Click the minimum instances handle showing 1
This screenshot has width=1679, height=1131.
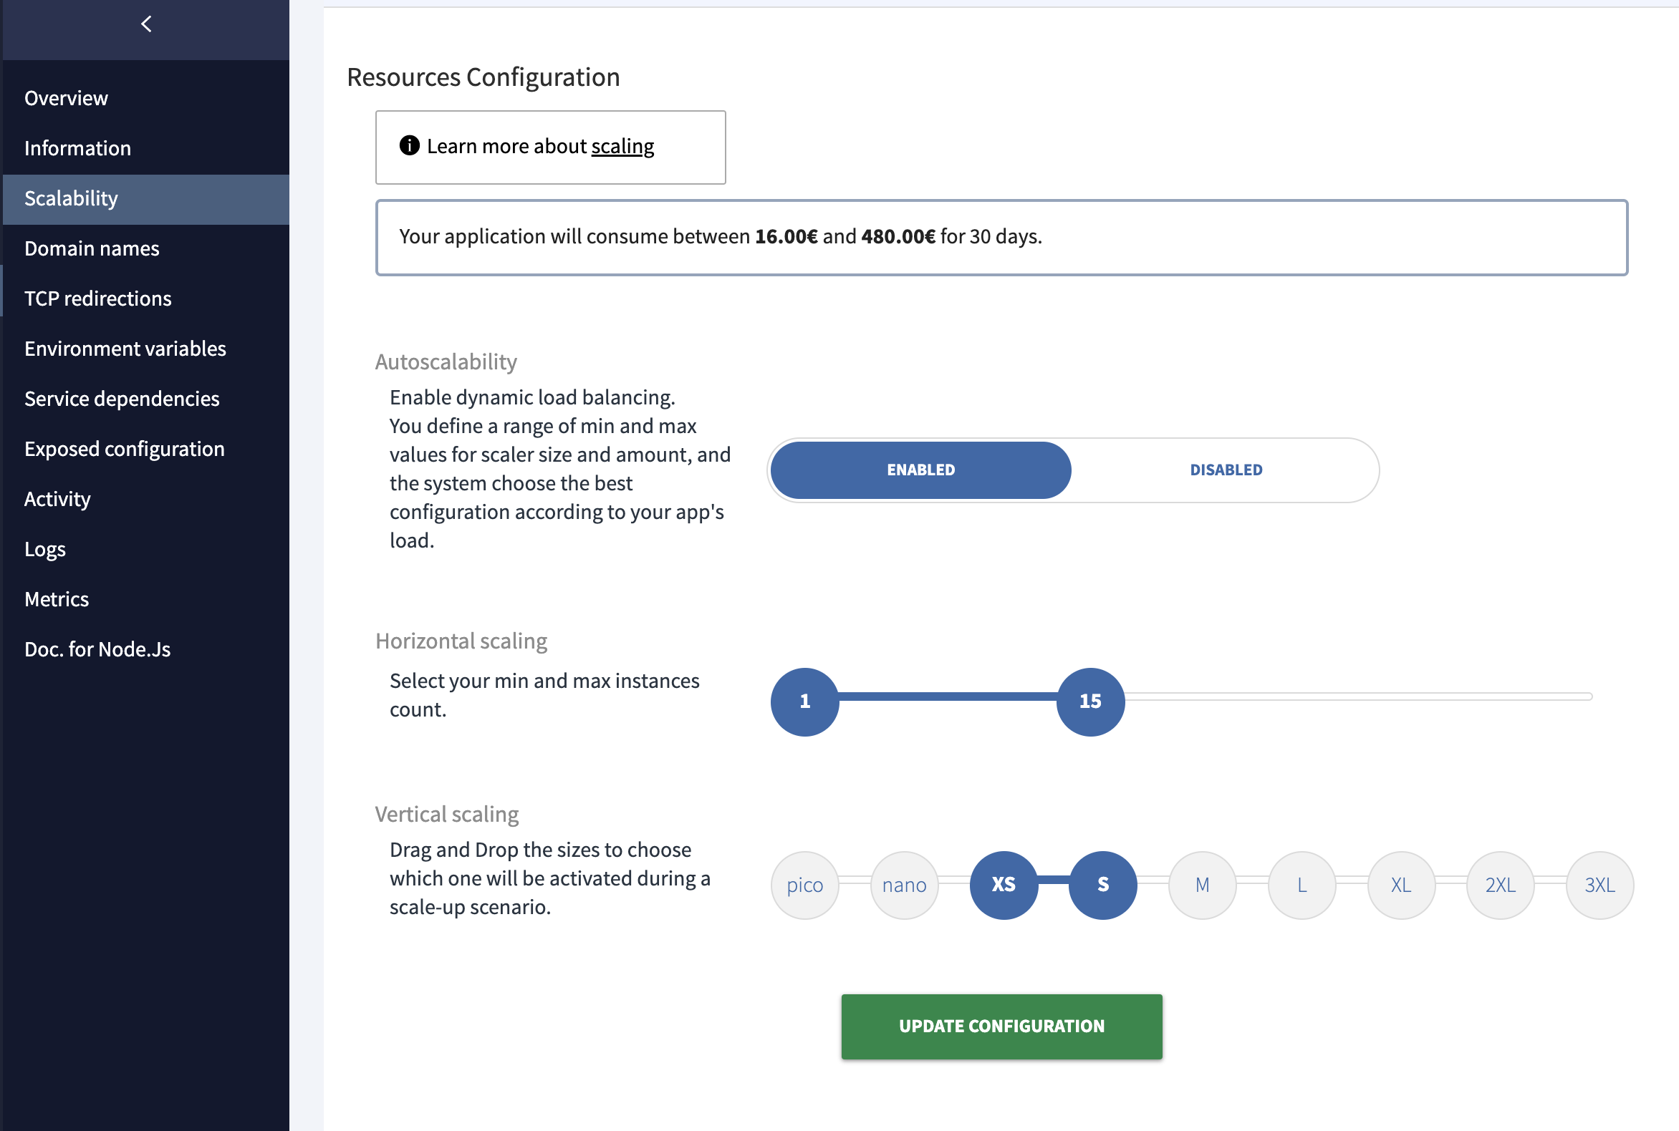(x=805, y=701)
